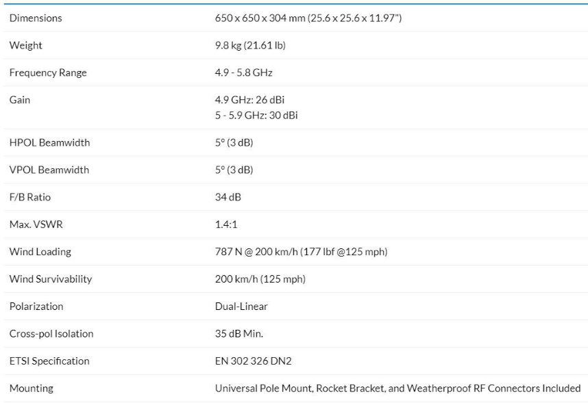Viewport: 588px width, 403px height.
Task: Click the 35 dB Min. isolation value
Action: pos(238,334)
